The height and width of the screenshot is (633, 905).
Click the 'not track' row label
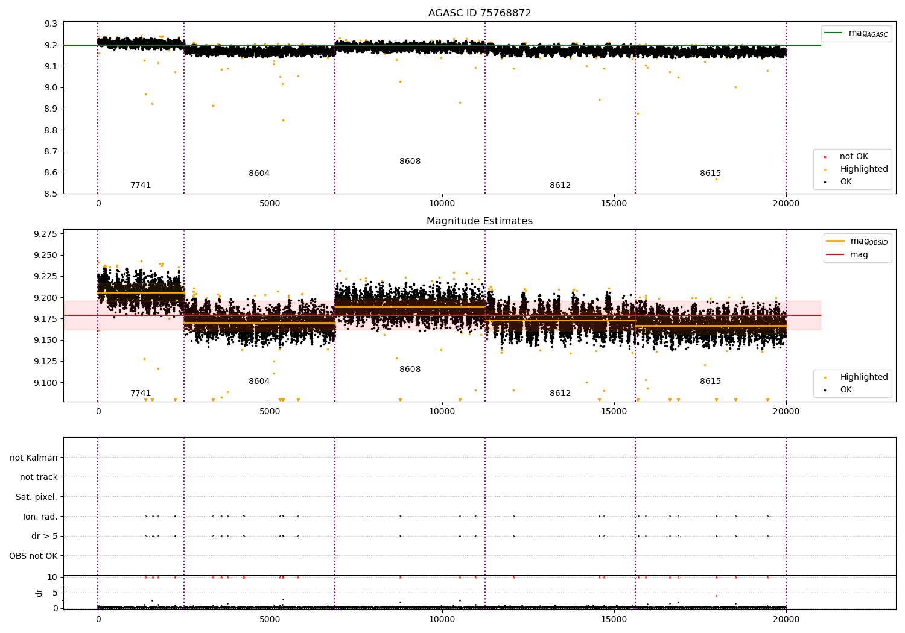(39, 477)
